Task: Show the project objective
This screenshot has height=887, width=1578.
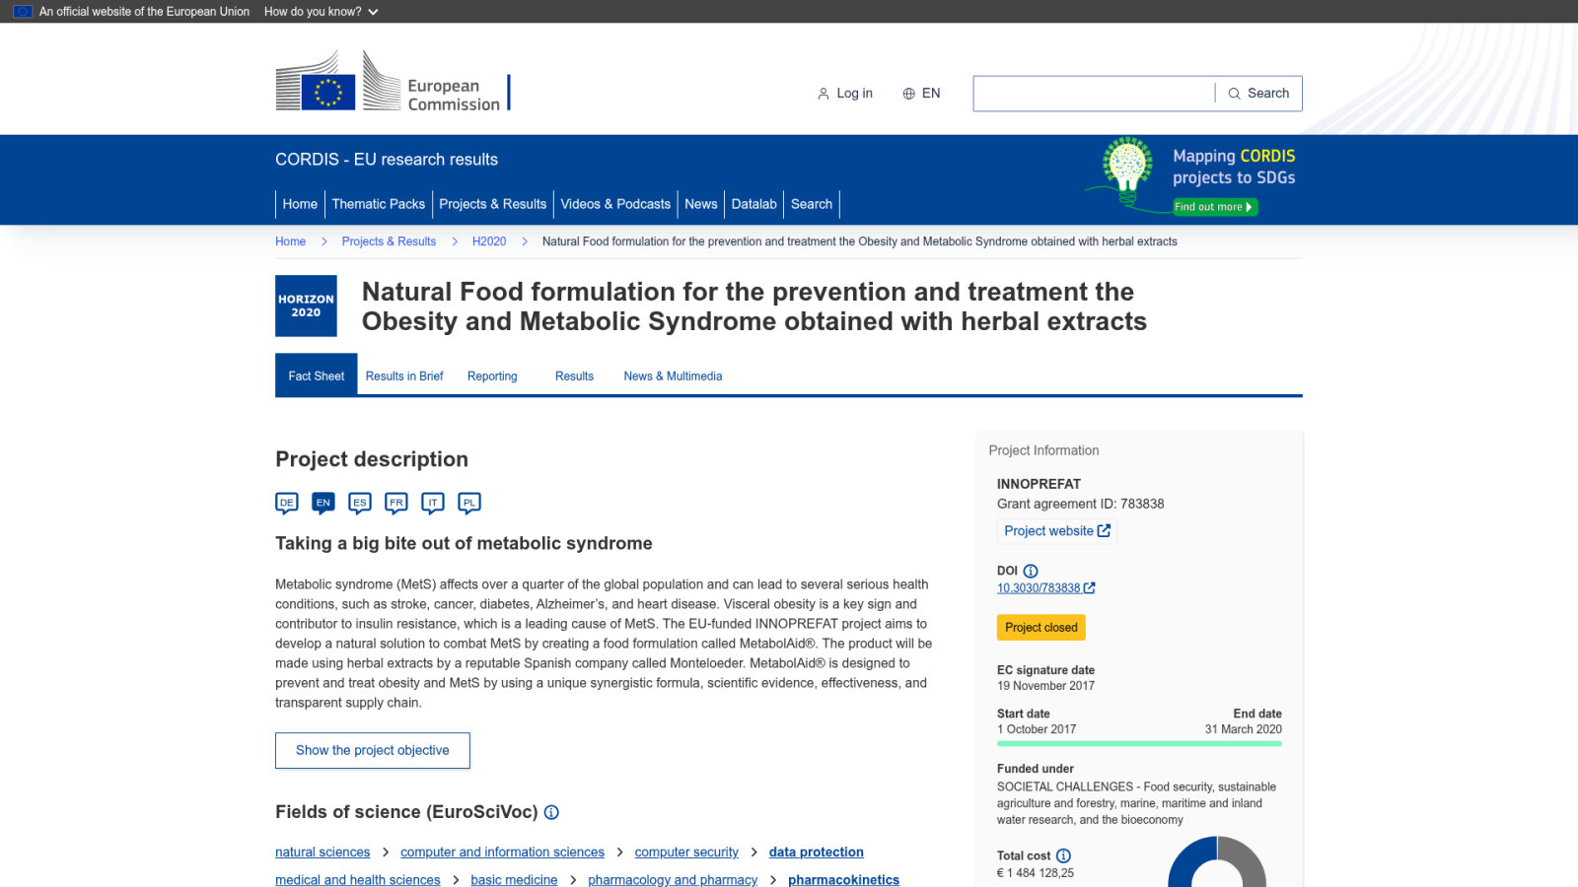Action: point(373,750)
